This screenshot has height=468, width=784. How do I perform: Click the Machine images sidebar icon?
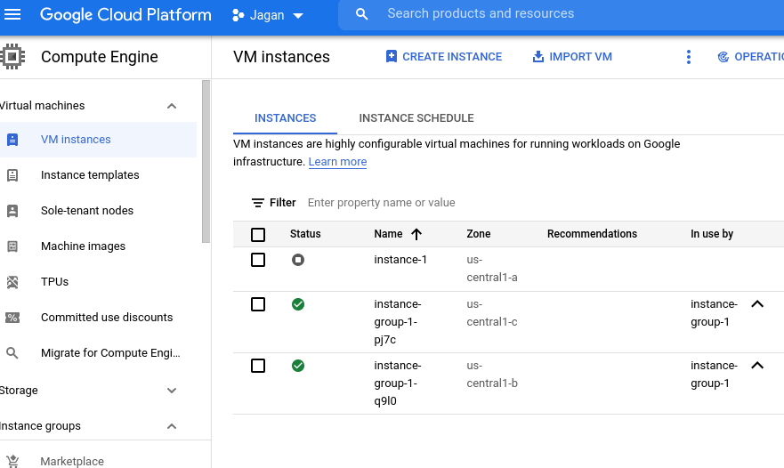point(12,246)
